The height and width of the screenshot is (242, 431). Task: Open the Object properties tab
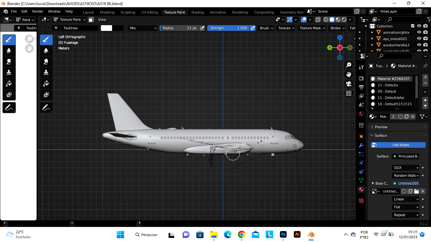(362, 136)
